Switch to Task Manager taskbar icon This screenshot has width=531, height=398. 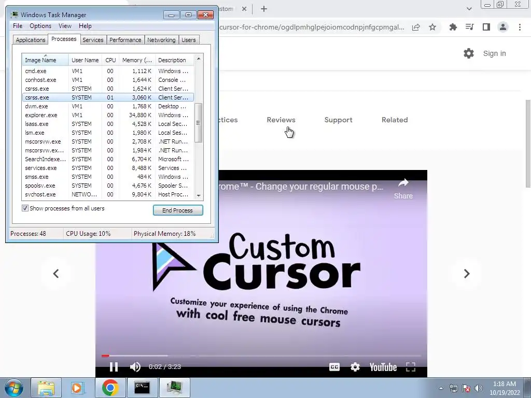174,388
